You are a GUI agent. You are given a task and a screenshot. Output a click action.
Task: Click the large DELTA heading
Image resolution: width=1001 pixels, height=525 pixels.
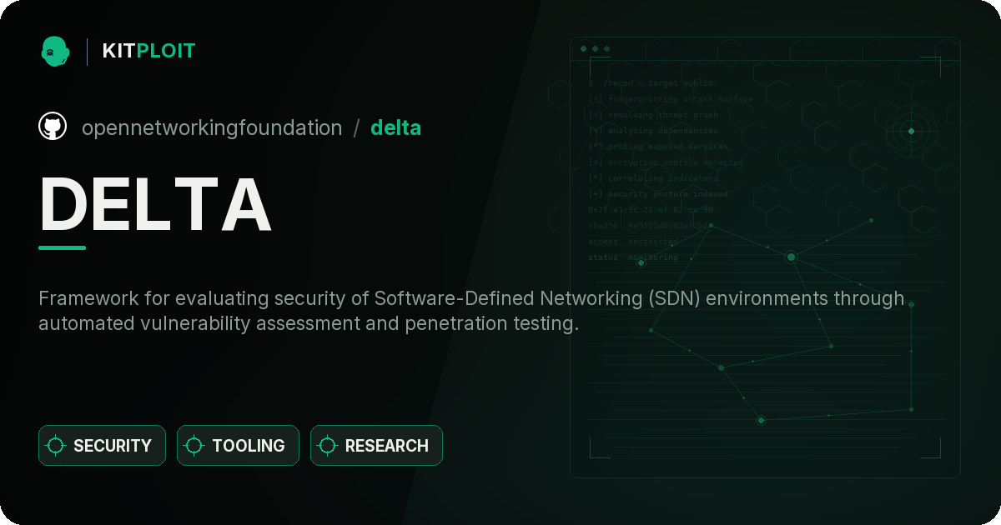(155, 205)
